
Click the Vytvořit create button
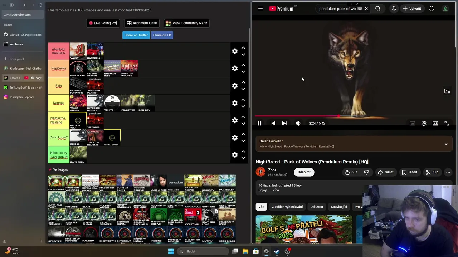point(412,9)
